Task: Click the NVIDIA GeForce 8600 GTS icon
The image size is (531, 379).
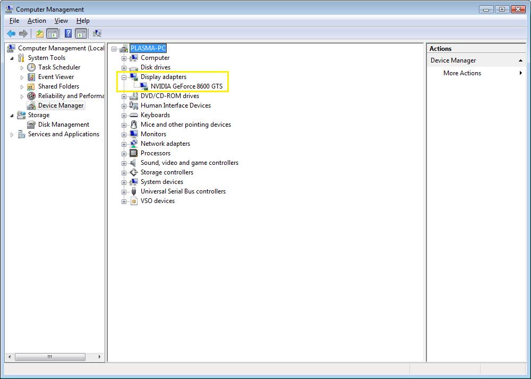Action: 144,86
